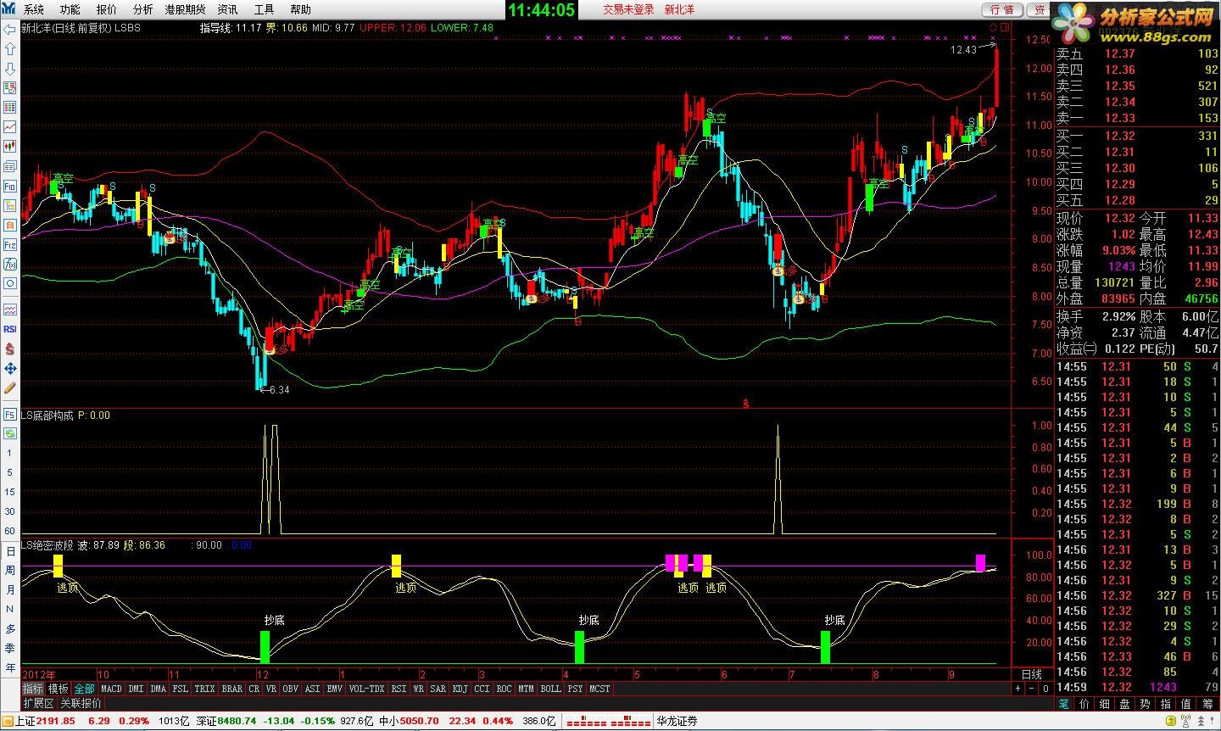
Task: Open the 价 tab in the quote panel
Action: (x=1085, y=704)
